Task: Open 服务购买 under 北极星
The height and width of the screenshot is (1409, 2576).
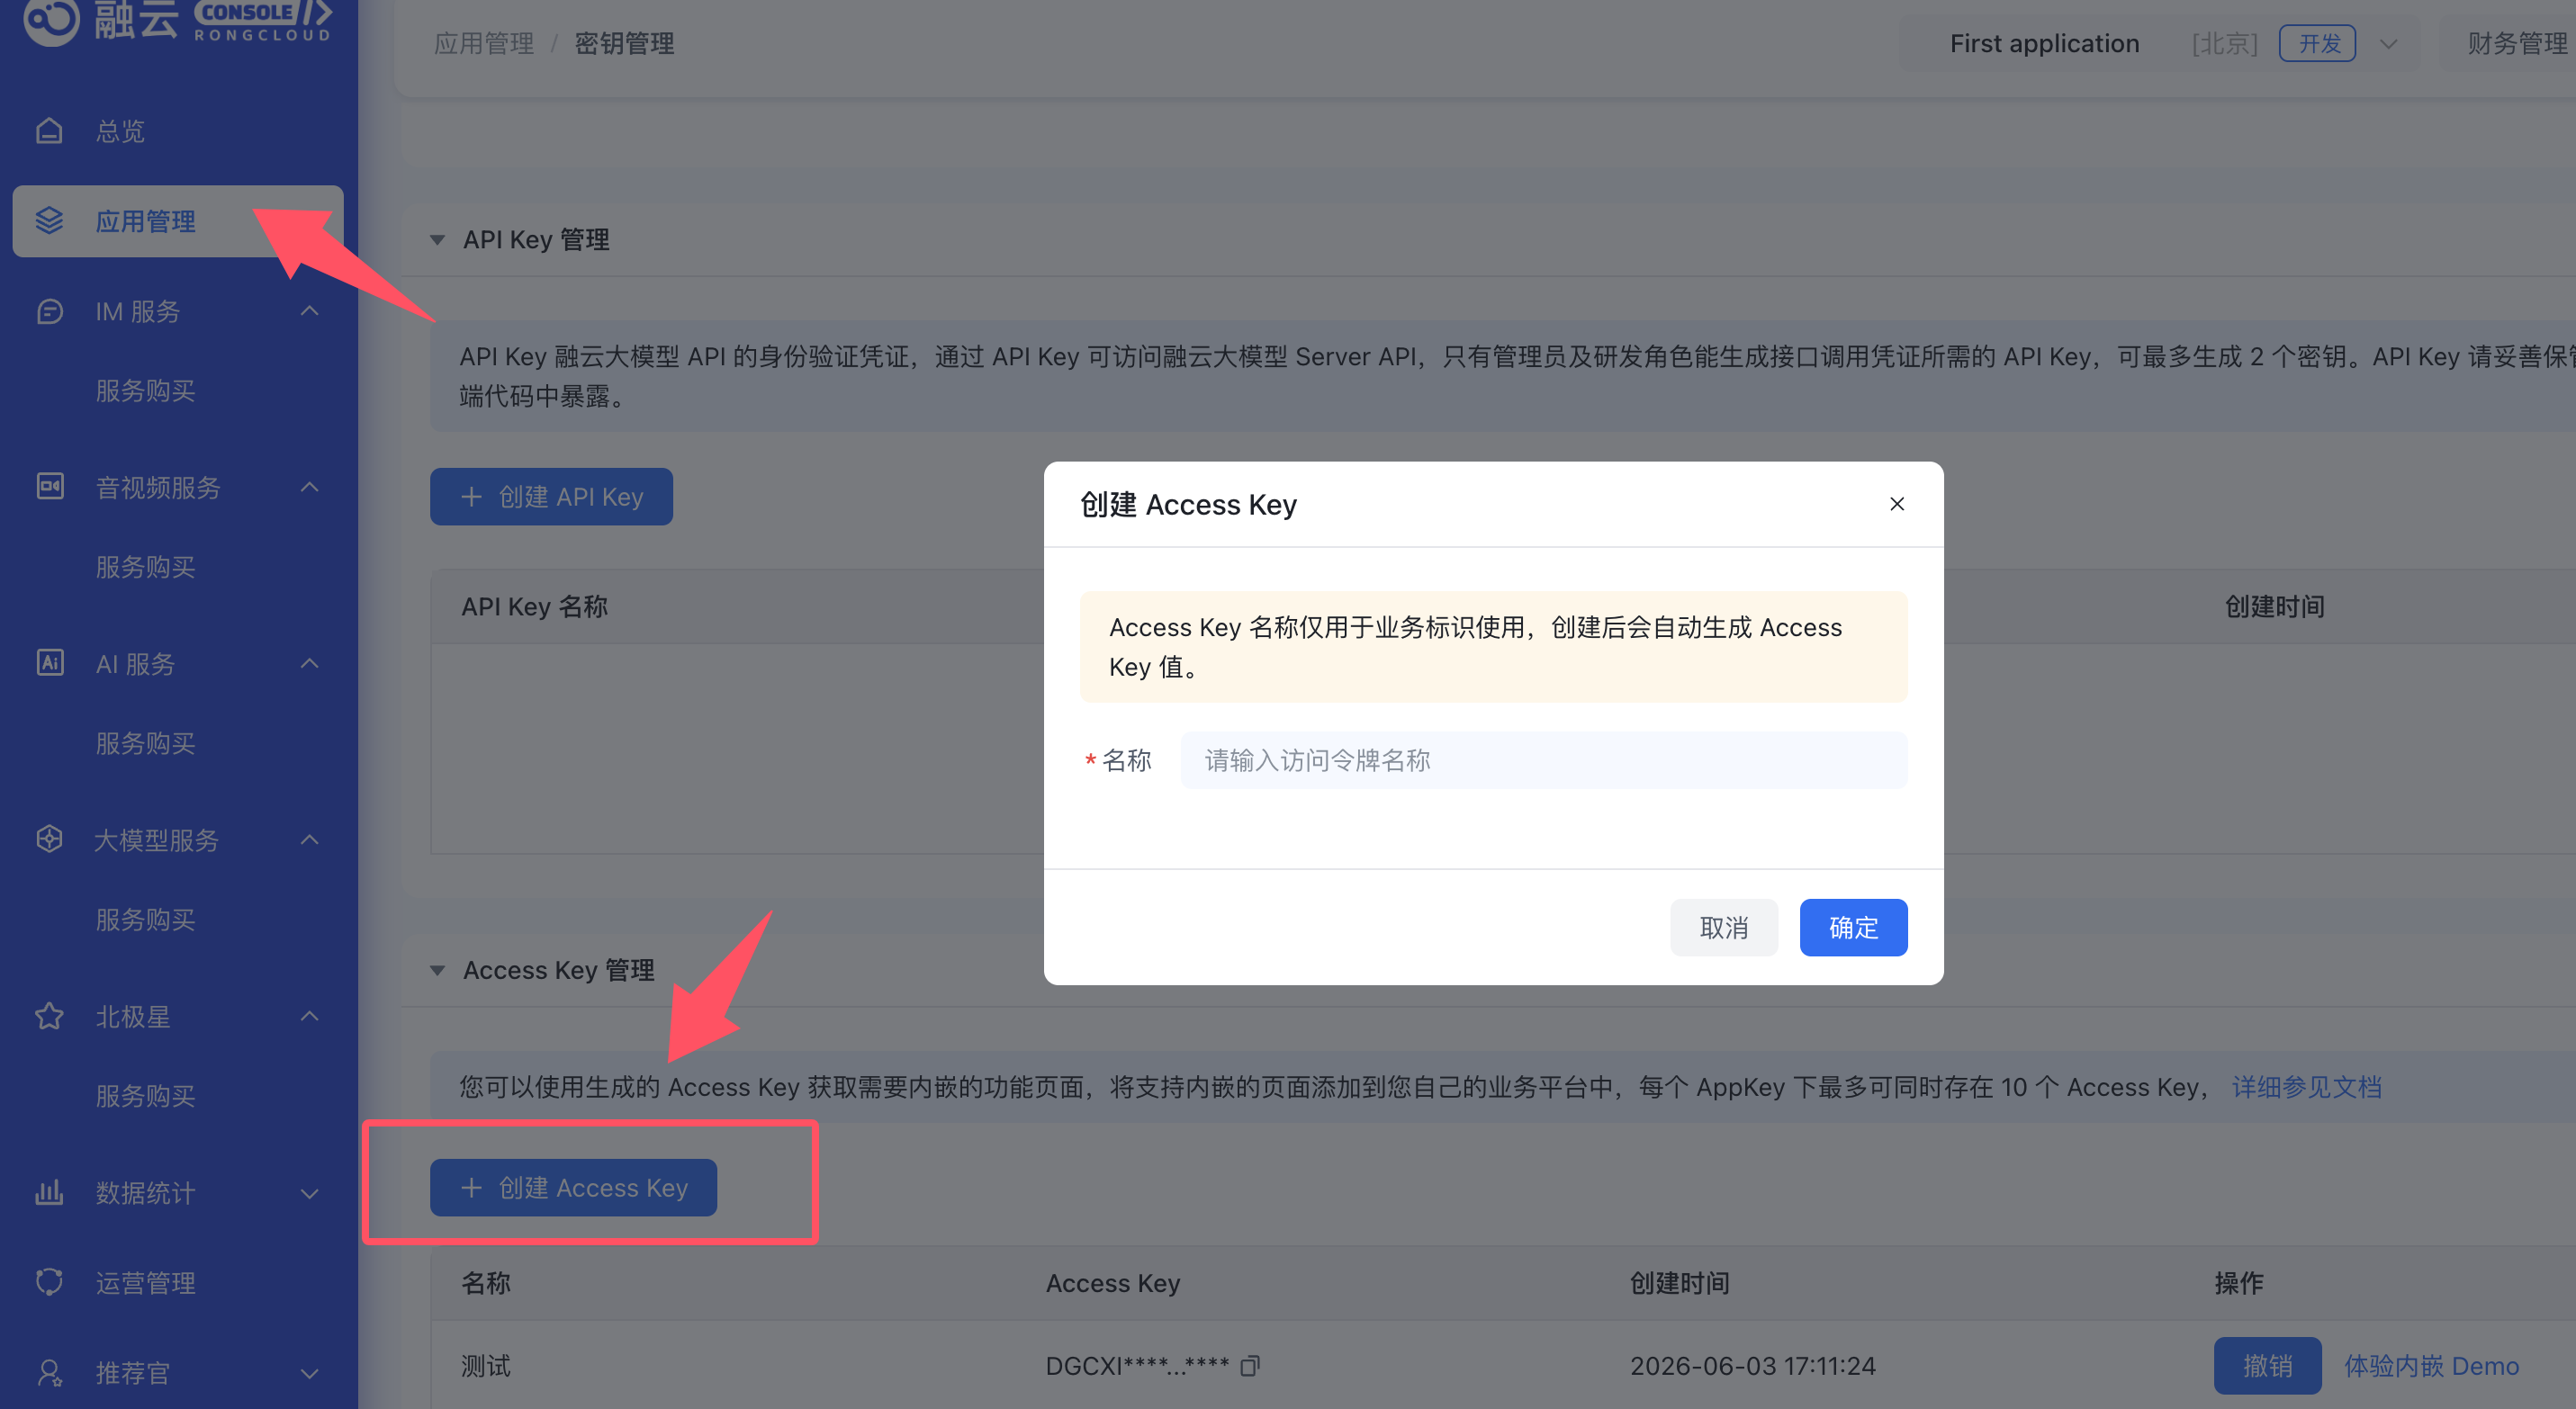Action: (x=145, y=1095)
